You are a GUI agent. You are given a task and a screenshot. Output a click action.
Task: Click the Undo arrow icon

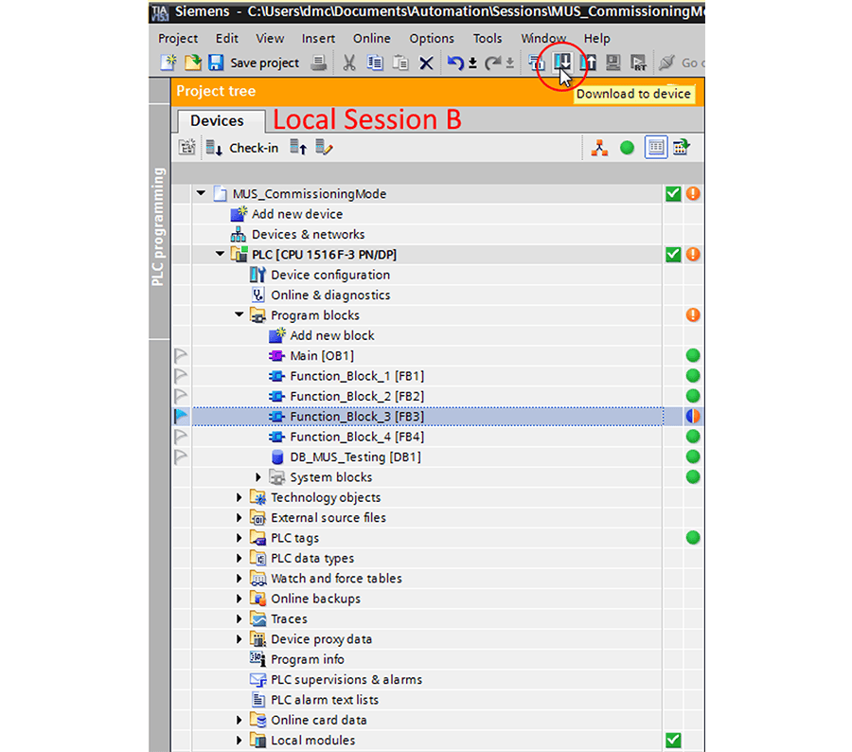(454, 63)
